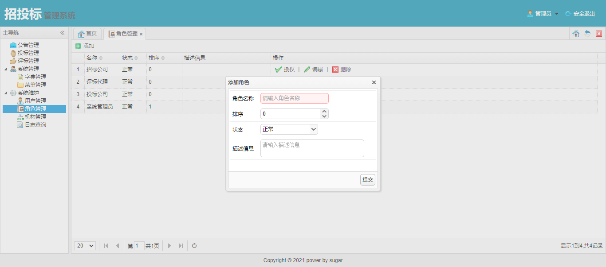Click the 菜单管理 folder icon
The image size is (606, 267).
(20, 85)
